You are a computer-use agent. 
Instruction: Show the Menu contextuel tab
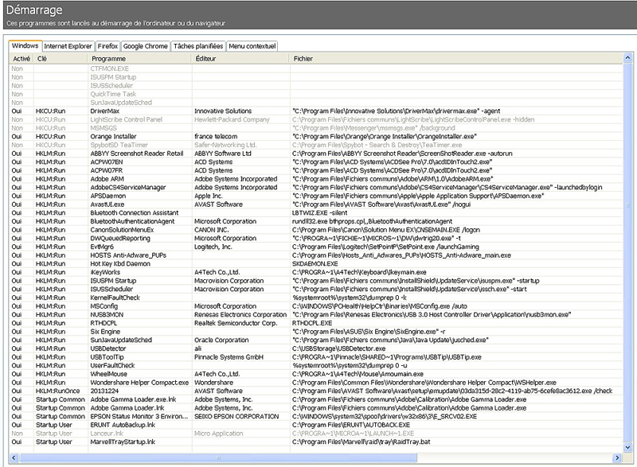click(252, 46)
